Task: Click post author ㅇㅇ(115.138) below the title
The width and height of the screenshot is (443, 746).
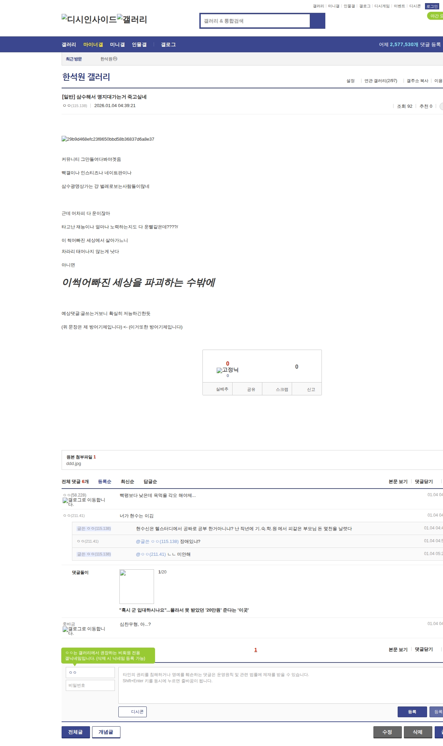Action: point(75,106)
